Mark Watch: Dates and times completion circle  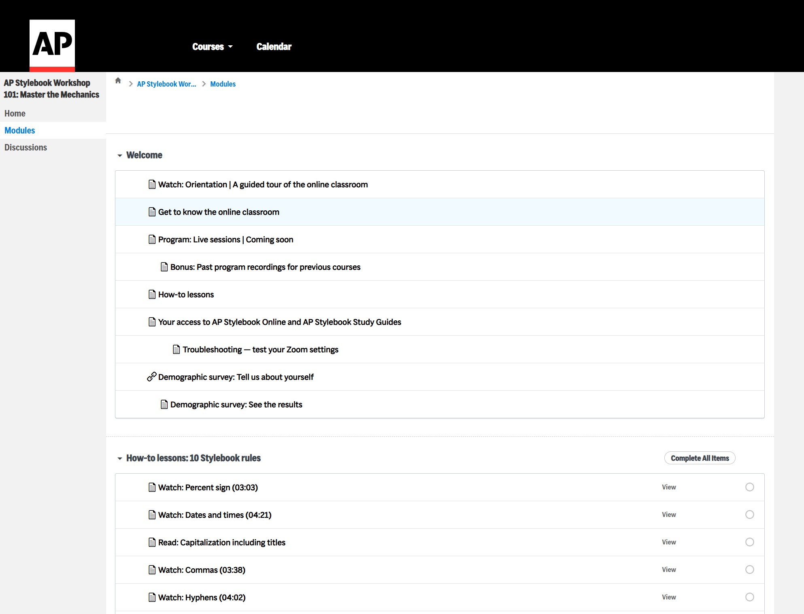750,514
